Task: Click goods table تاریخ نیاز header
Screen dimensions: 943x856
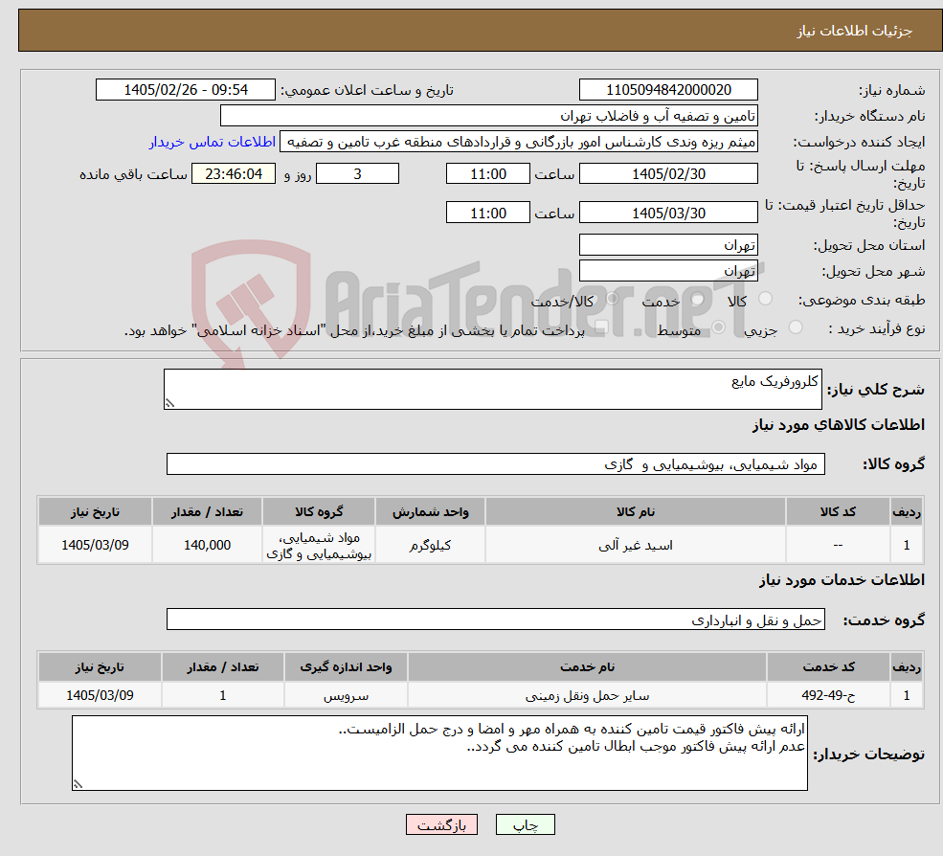Action: [95, 512]
